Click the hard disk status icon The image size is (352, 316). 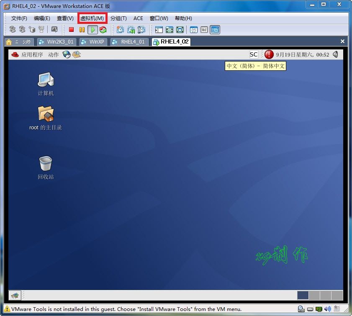pos(310,309)
